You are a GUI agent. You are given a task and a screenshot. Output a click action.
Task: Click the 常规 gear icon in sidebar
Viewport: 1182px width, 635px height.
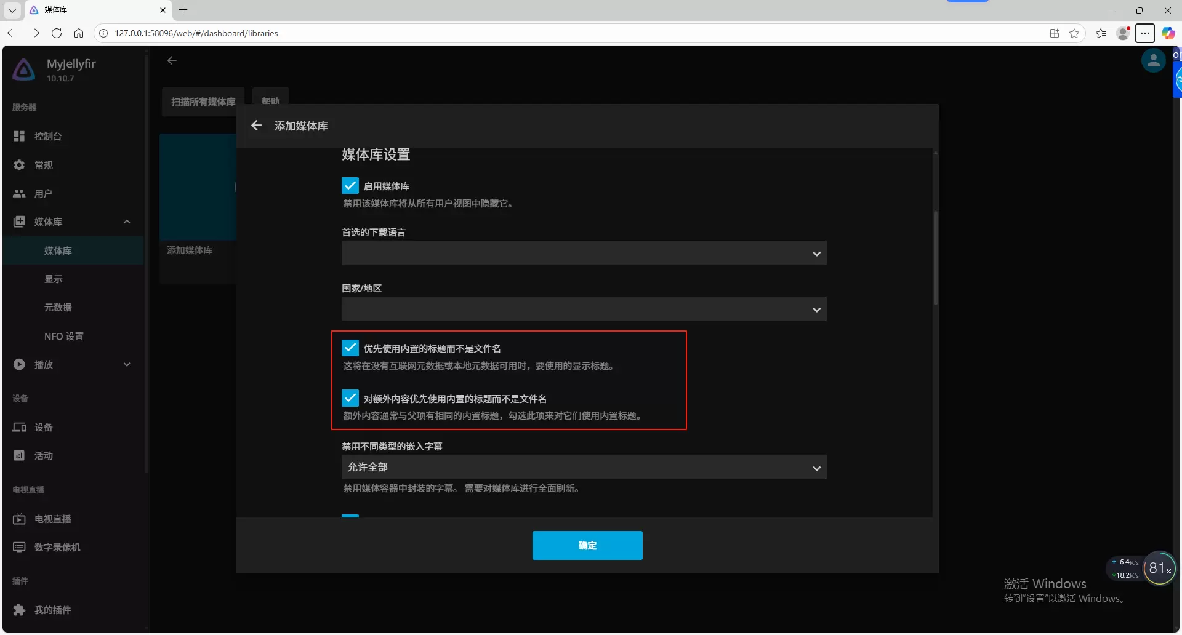[x=20, y=165]
